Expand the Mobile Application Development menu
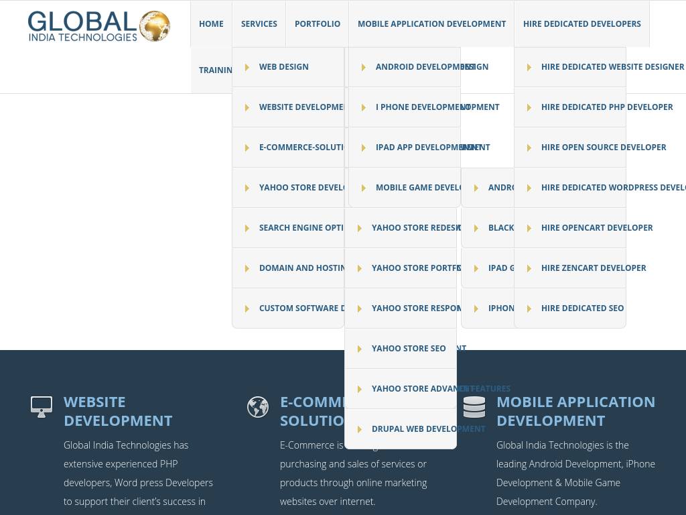This screenshot has width=686, height=515. tap(431, 23)
